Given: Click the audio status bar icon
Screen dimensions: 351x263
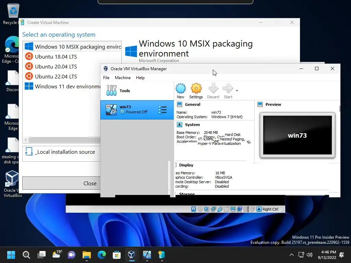Looking at the screenshot, I should tap(207, 209).
